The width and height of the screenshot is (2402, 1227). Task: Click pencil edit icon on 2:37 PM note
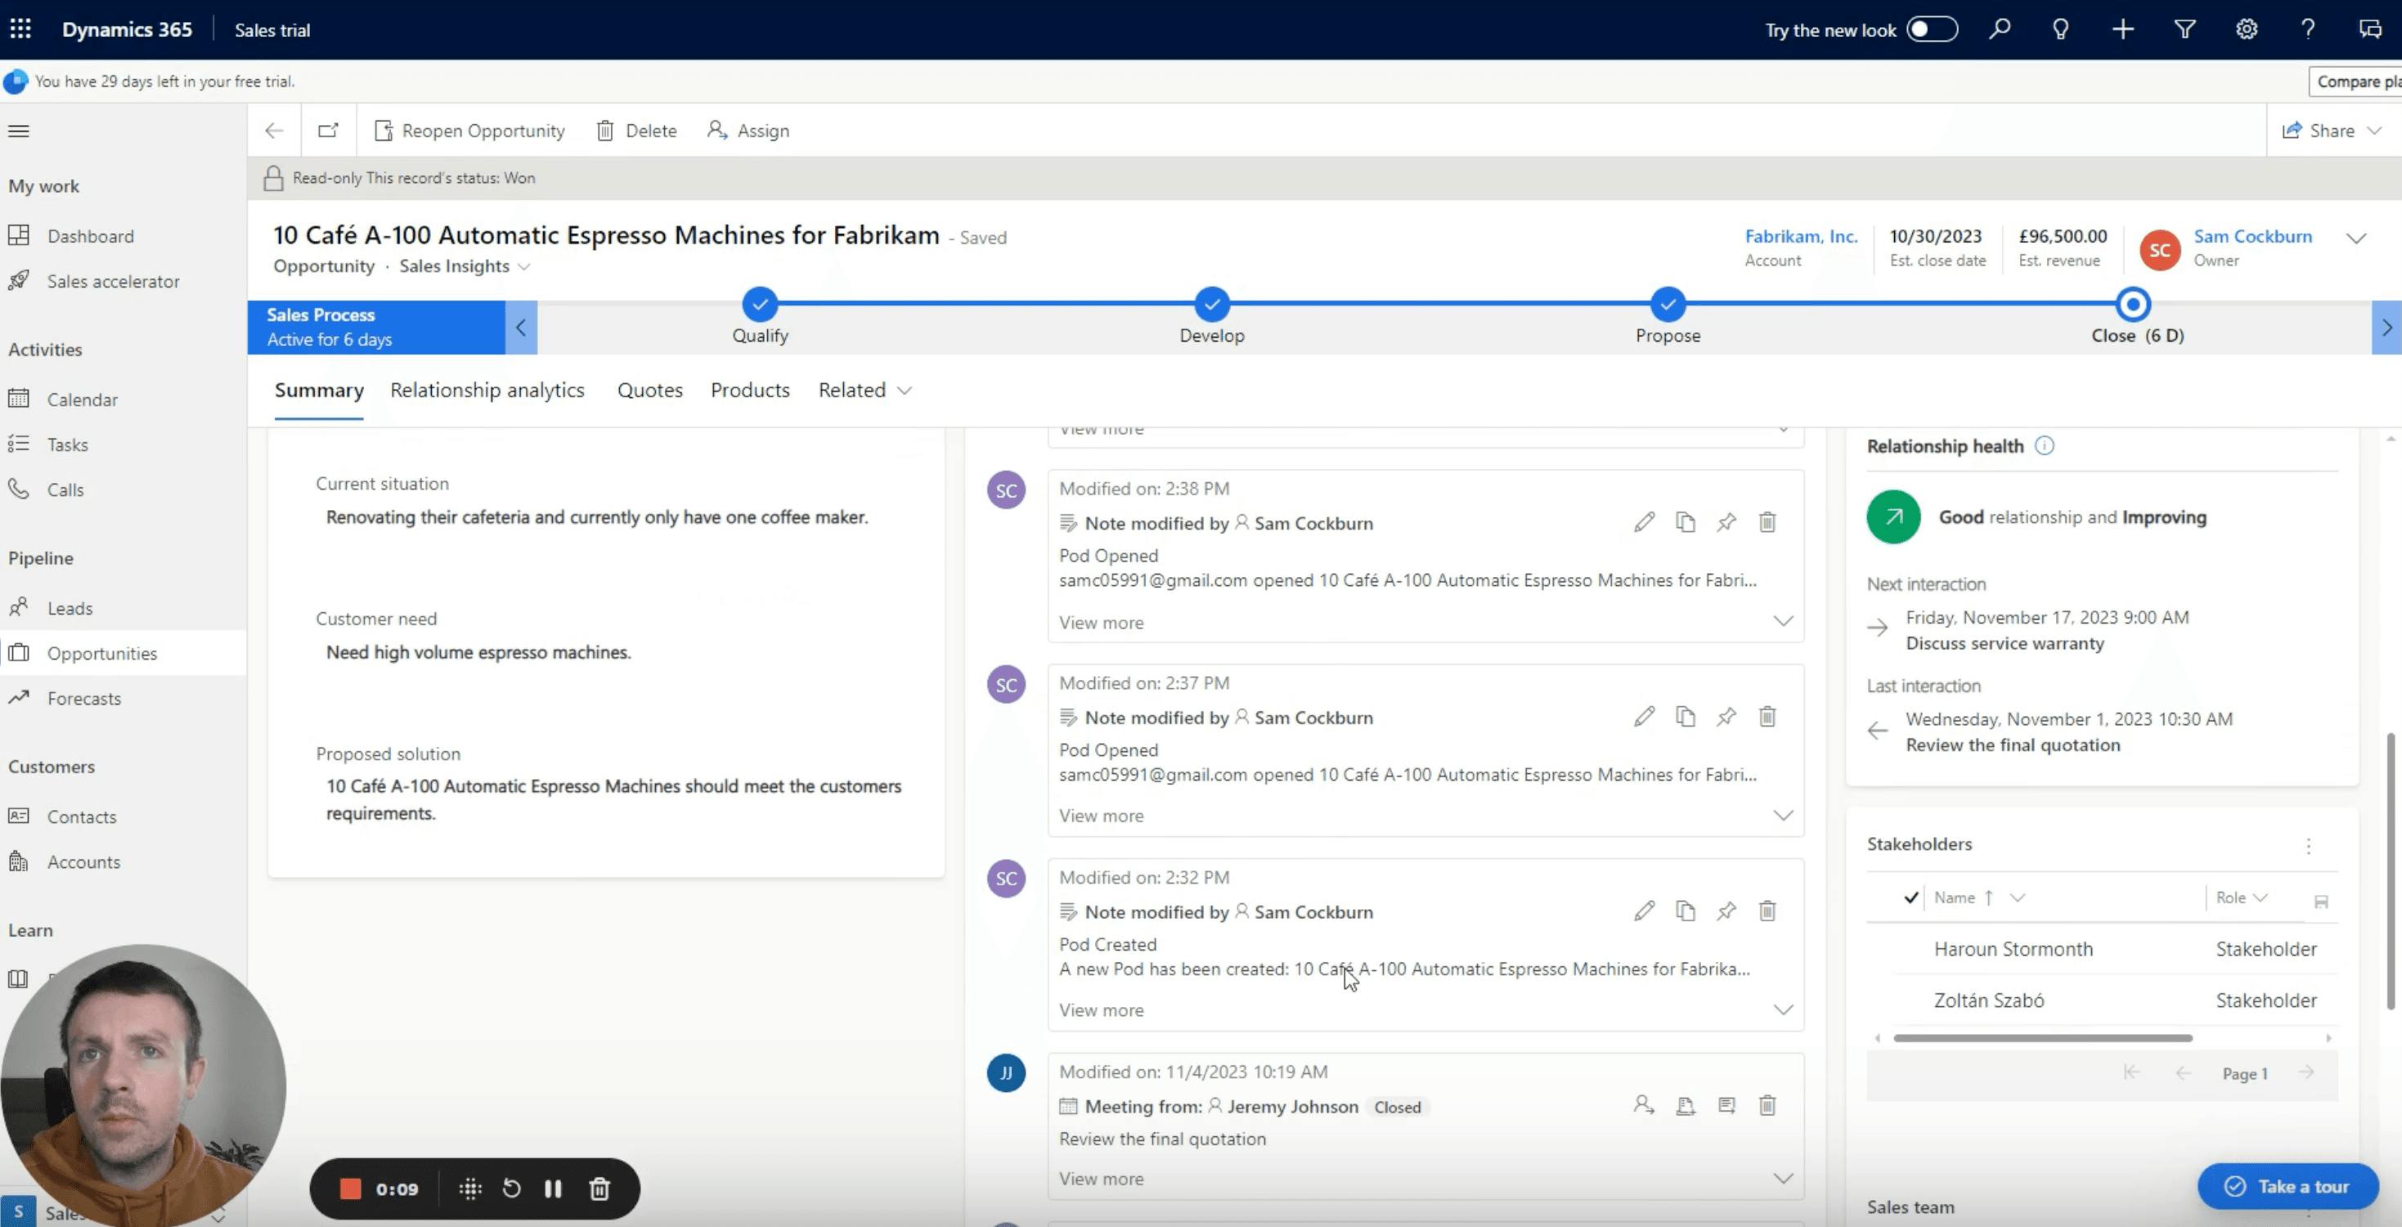pyautogui.click(x=1644, y=716)
